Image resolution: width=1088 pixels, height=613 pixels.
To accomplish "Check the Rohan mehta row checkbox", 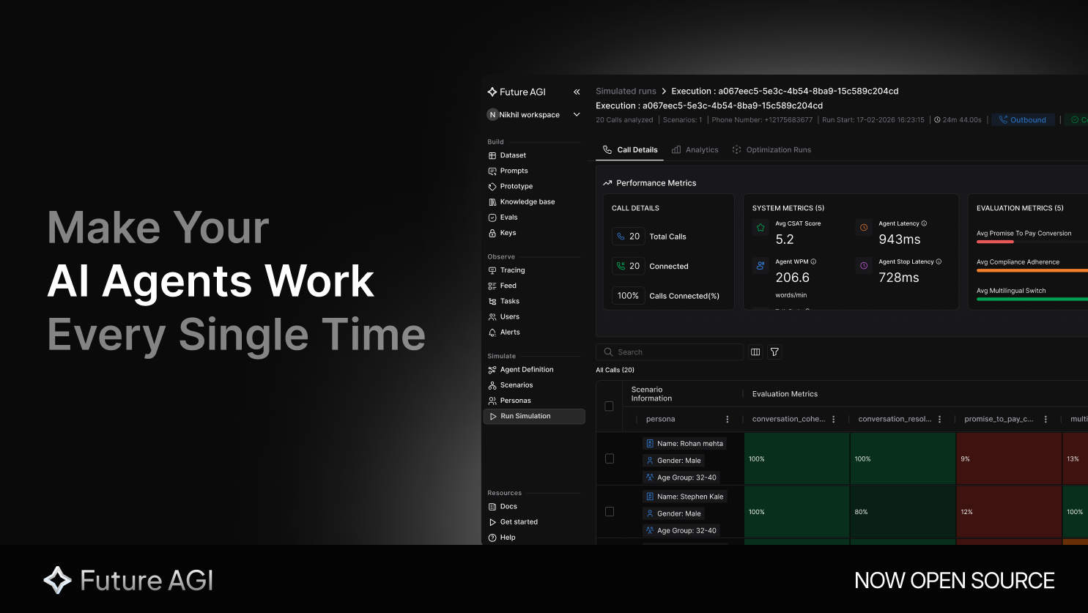I will click(x=610, y=458).
